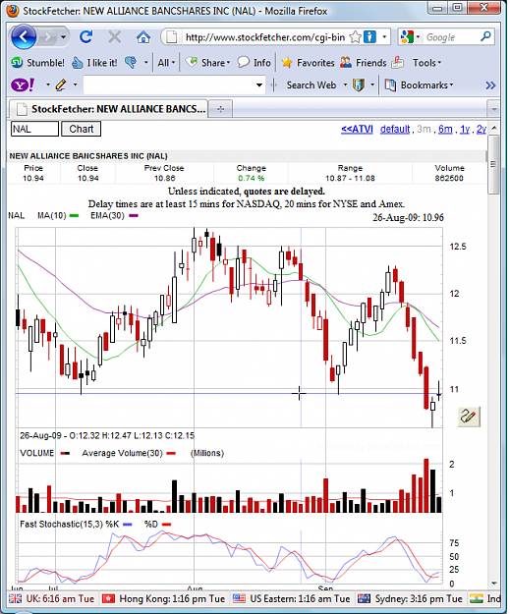Viewport: 510px width, 614px height.
Task: Click the Chart button
Action: tap(82, 129)
